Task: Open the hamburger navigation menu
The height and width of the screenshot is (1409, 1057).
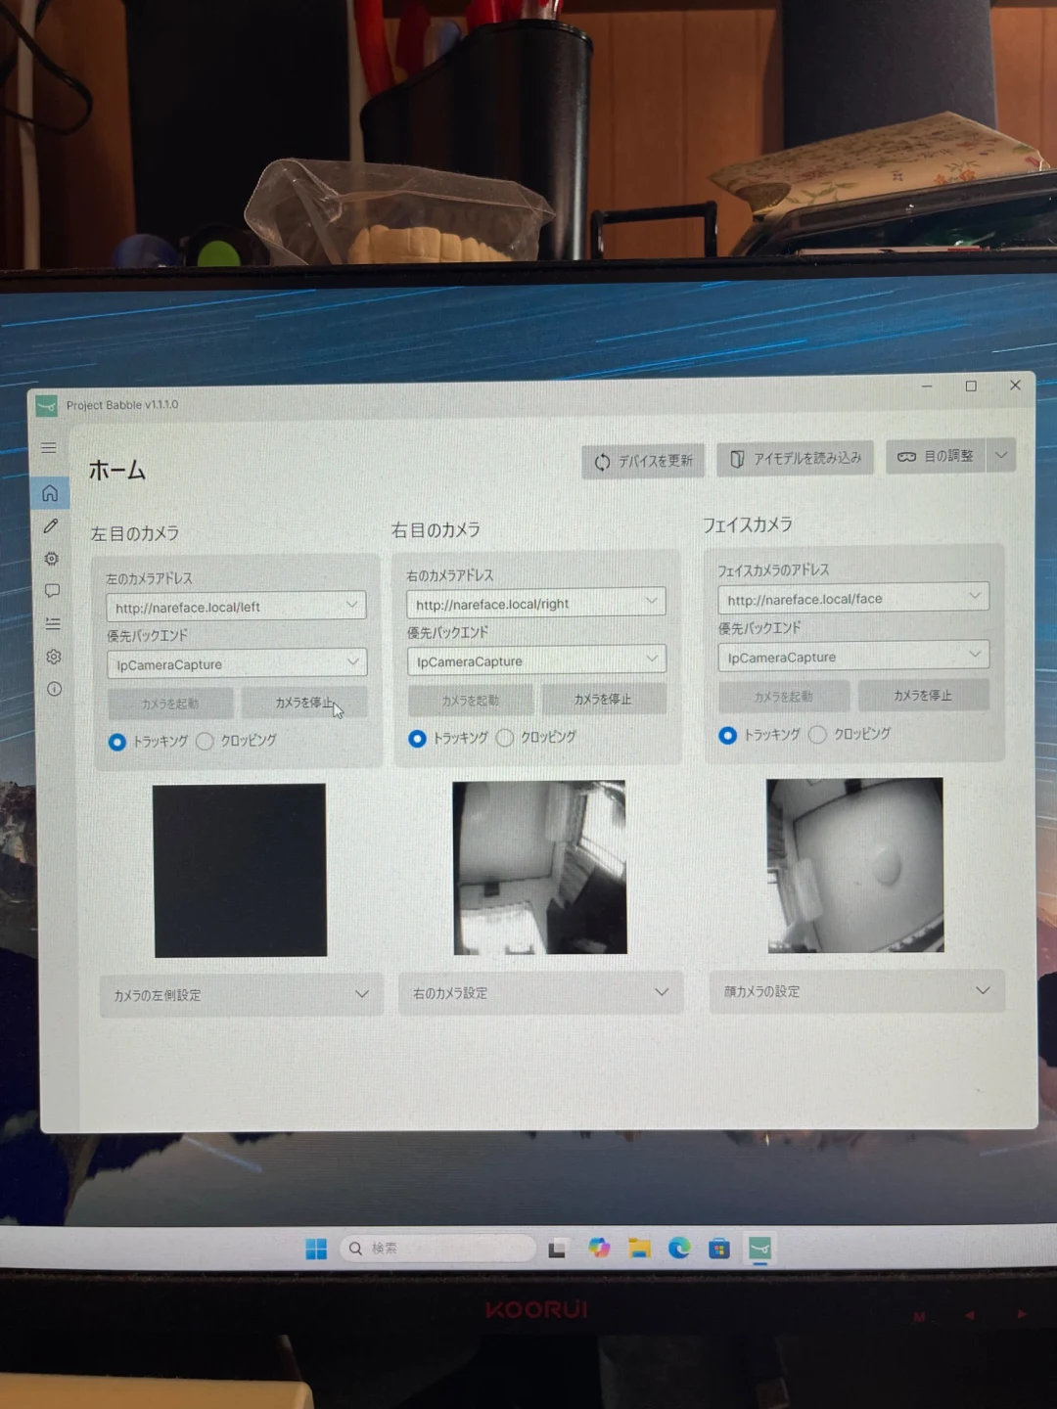Action: click(x=48, y=447)
